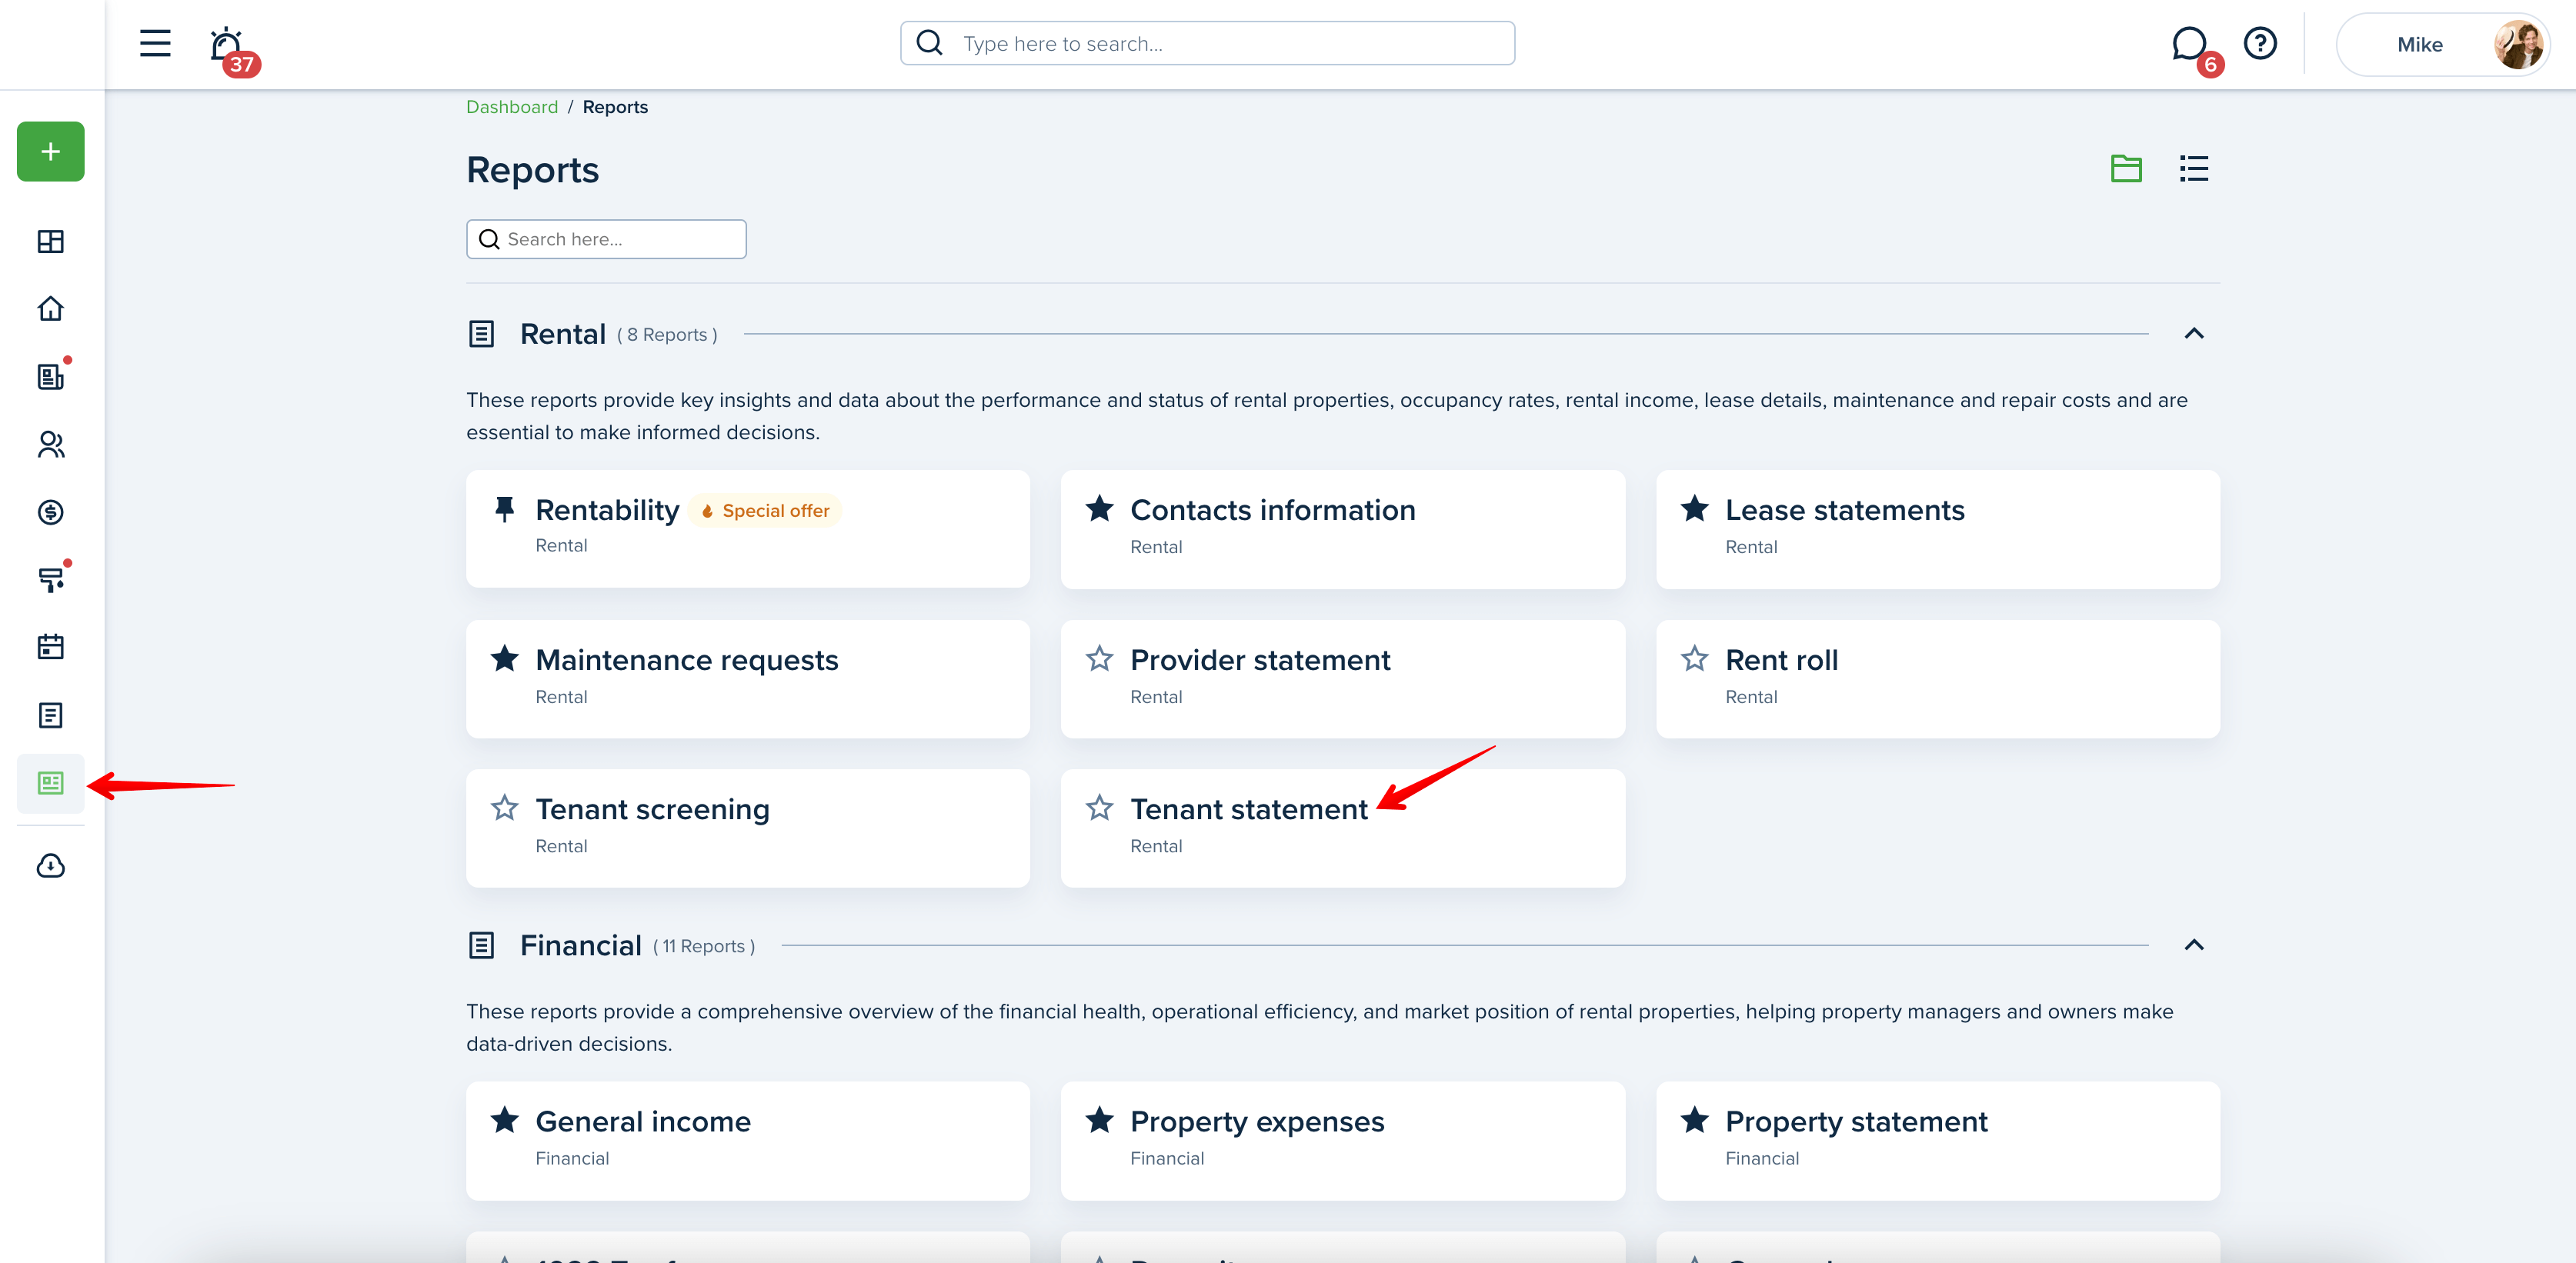Unfavorite Property statement report star
2576x1263 pixels.
(1695, 1120)
